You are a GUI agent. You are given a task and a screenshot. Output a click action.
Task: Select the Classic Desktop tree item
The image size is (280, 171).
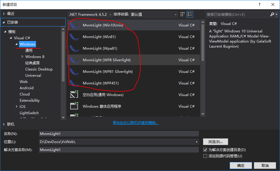(x=39, y=69)
